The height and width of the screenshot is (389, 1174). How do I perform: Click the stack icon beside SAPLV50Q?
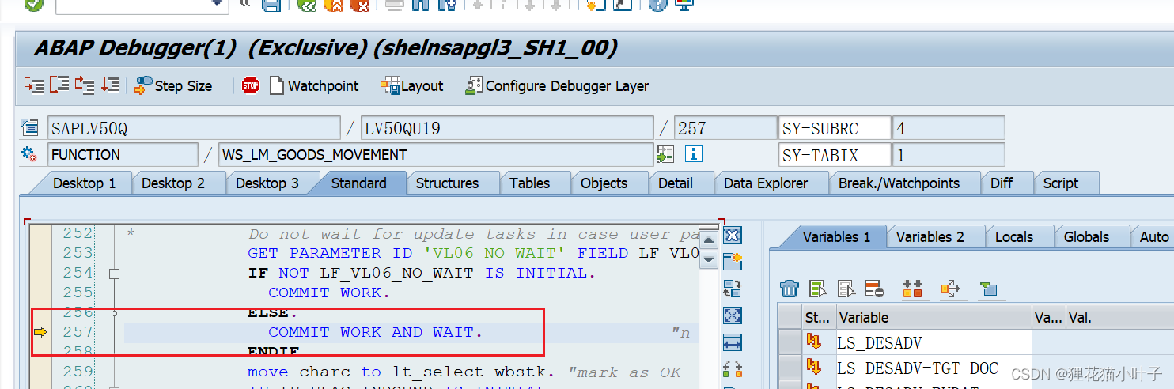[29, 127]
